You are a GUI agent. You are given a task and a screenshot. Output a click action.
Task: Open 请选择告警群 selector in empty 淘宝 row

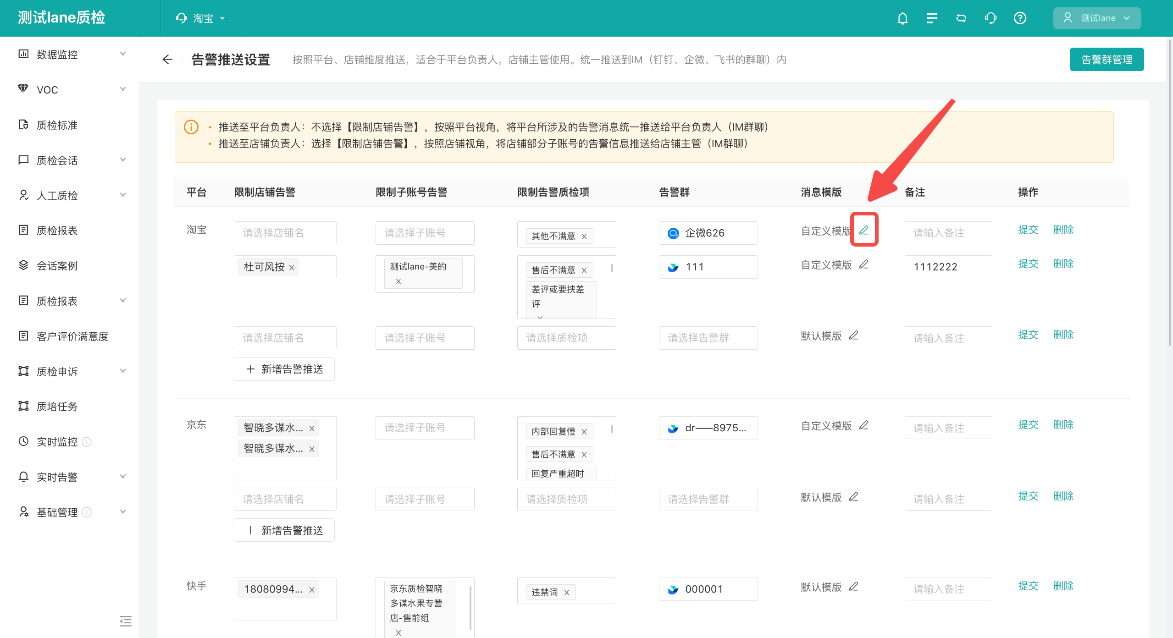pos(708,338)
